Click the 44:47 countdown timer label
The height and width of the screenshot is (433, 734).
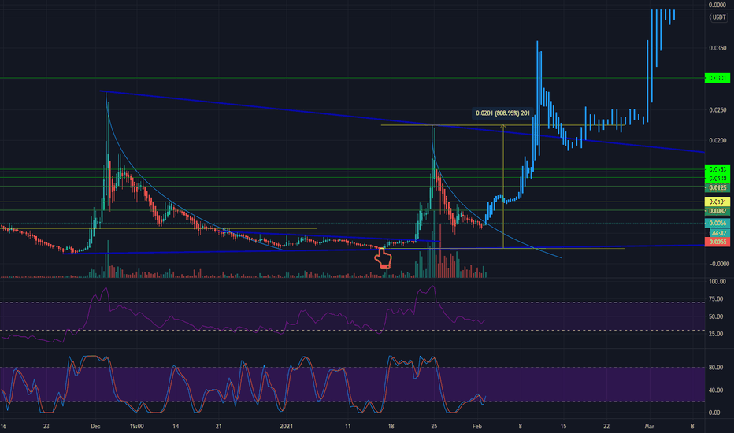(x=718, y=233)
